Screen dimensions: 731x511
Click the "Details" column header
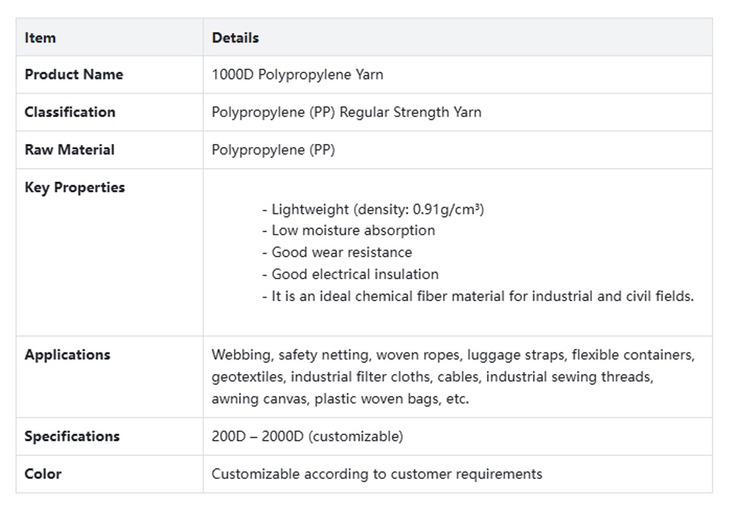pos(235,38)
